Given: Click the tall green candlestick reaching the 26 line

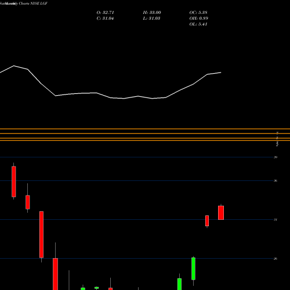Looking at the screenshot, I should pyautogui.click(x=193, y=269).
